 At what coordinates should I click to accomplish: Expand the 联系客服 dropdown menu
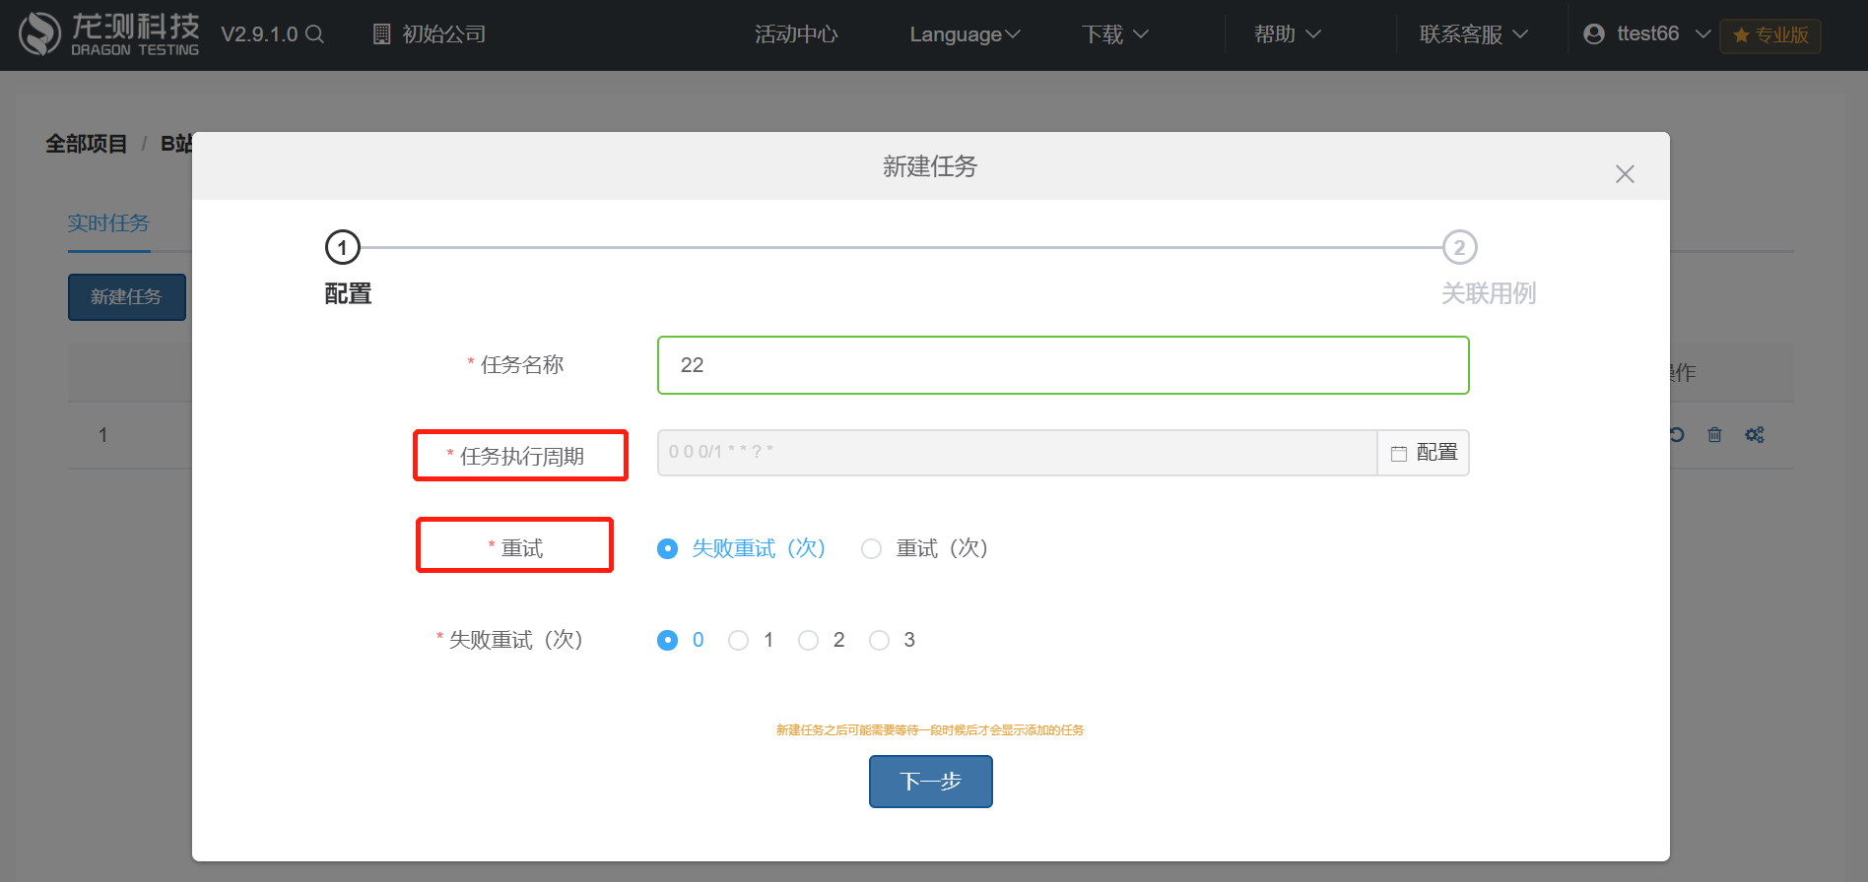(x=1474, y=34)
